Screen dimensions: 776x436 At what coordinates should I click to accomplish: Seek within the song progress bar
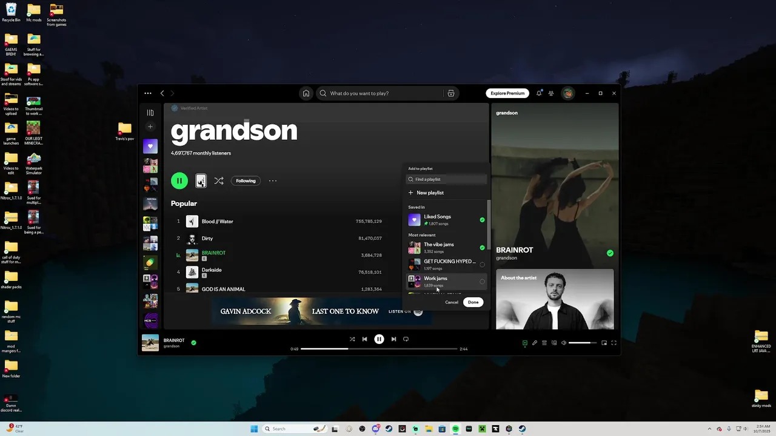point(379,349)
